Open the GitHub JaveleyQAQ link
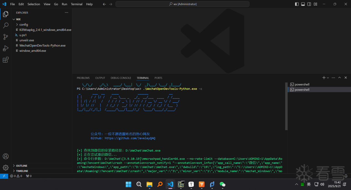The height and width of the screenshot is (190, 351). coord(130,138)
